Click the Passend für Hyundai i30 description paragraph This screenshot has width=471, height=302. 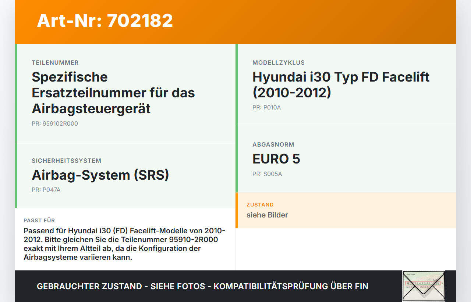(124, 244)
